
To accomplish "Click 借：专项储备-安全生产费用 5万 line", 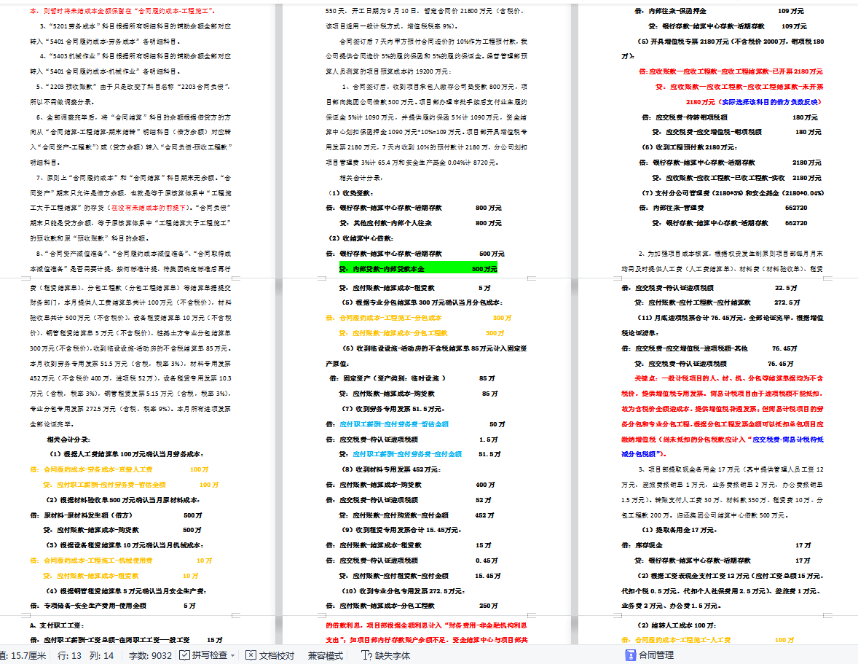I will pyautogui.click(x=113, y=606).
